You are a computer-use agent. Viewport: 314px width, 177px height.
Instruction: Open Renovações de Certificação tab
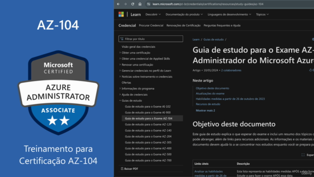click(x=183, y=26)
